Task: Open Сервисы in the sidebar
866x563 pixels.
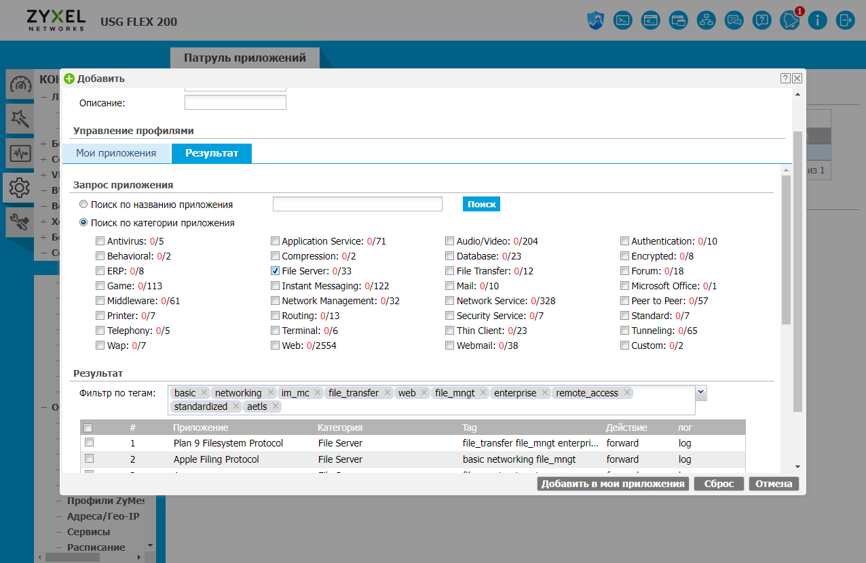Action: pos(88,532)
